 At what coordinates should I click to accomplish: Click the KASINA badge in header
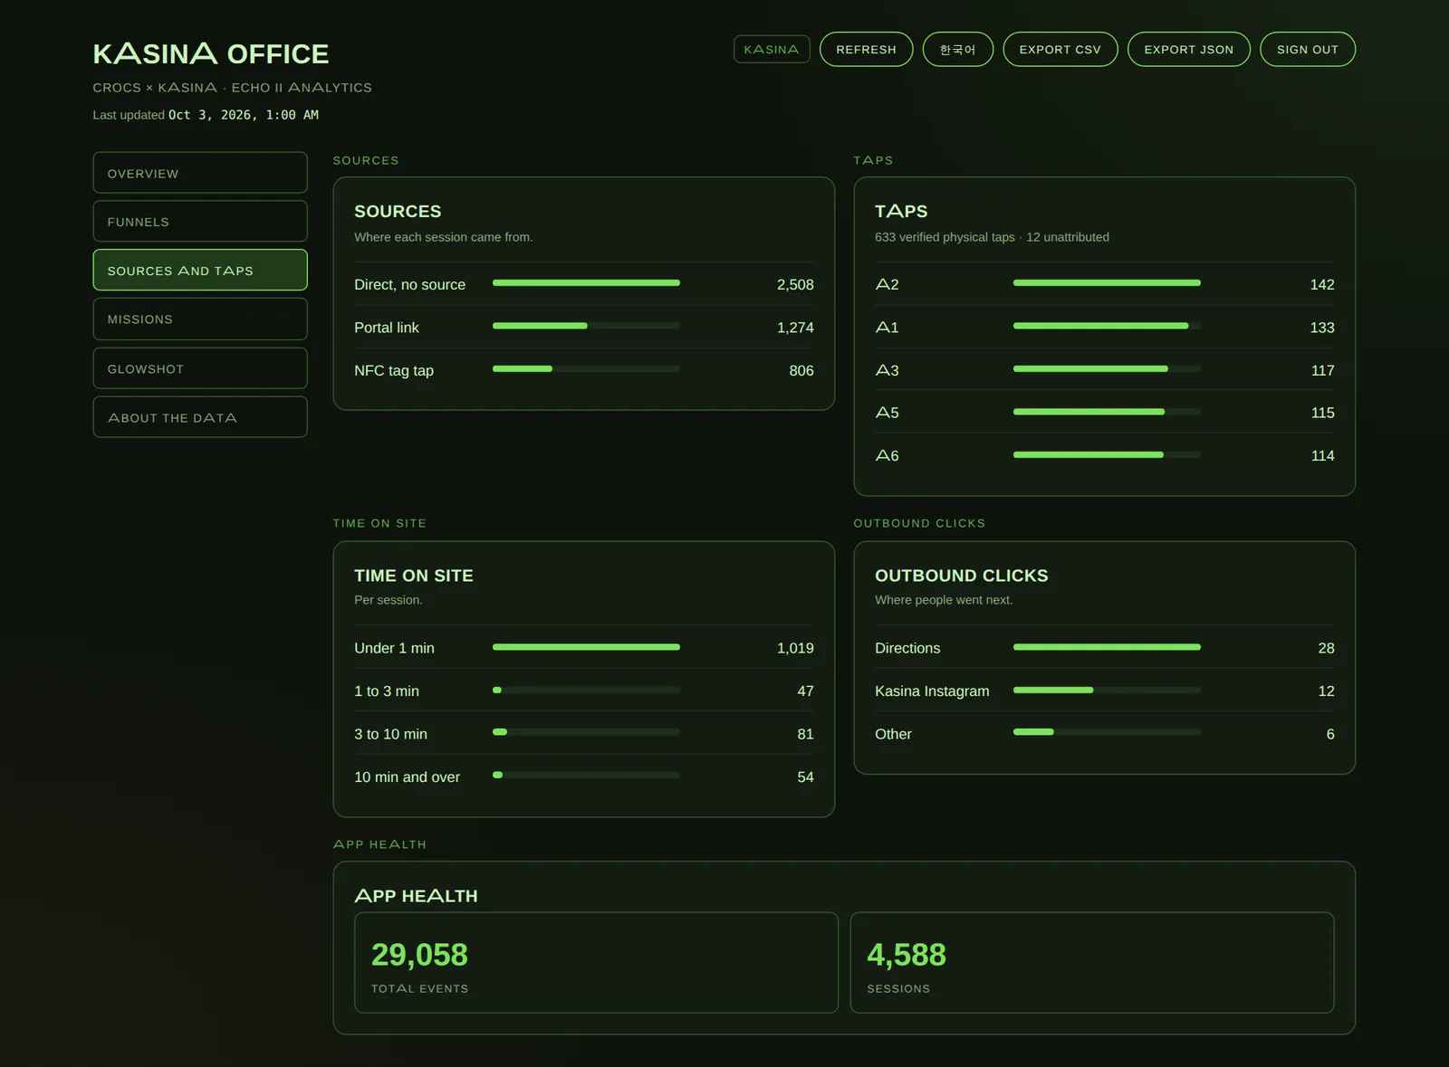point(772,50)
